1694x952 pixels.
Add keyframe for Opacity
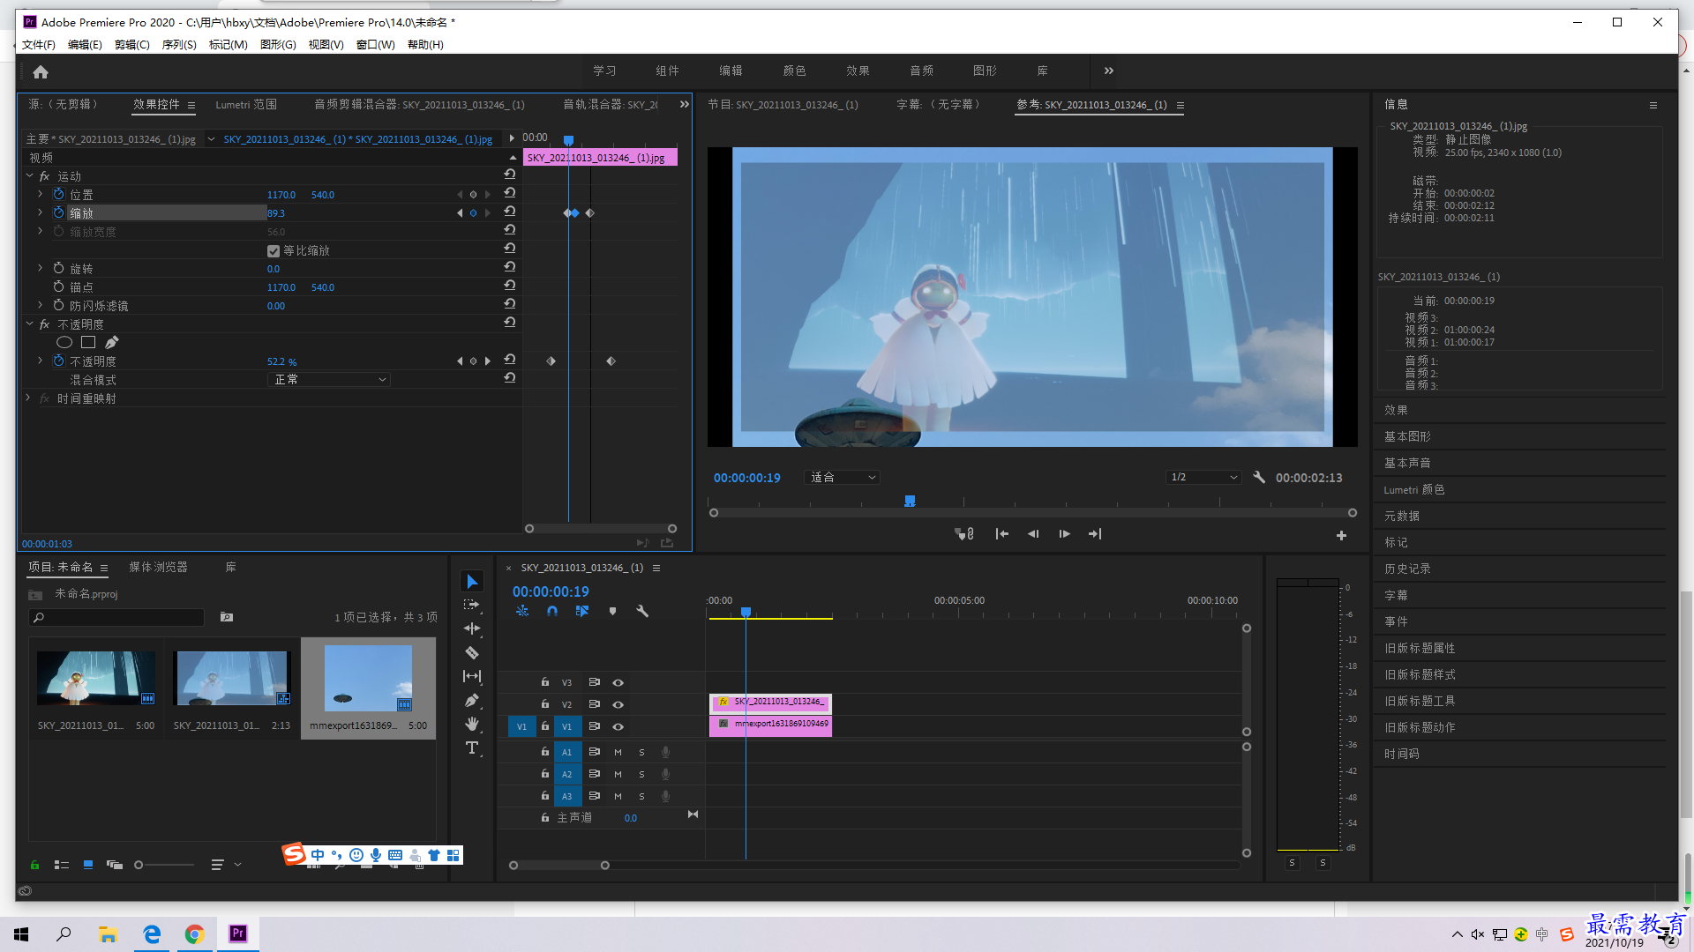474,361
